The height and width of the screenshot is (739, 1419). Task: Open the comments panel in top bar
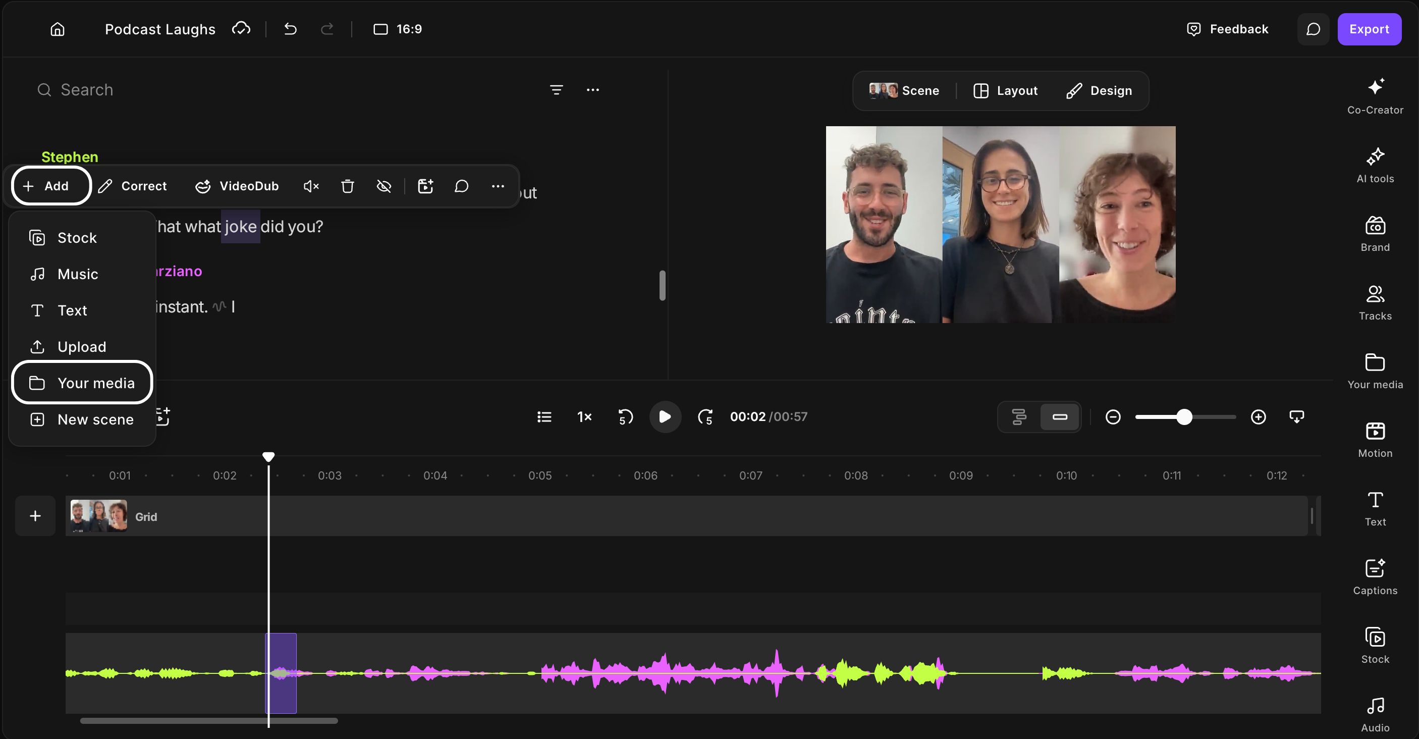[1313, 29]
